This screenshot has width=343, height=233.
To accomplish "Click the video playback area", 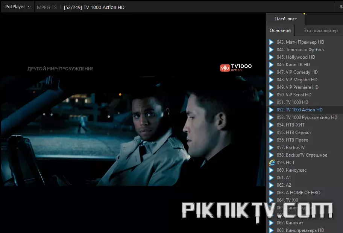I will pyautogui.click(x=133, y=123).
